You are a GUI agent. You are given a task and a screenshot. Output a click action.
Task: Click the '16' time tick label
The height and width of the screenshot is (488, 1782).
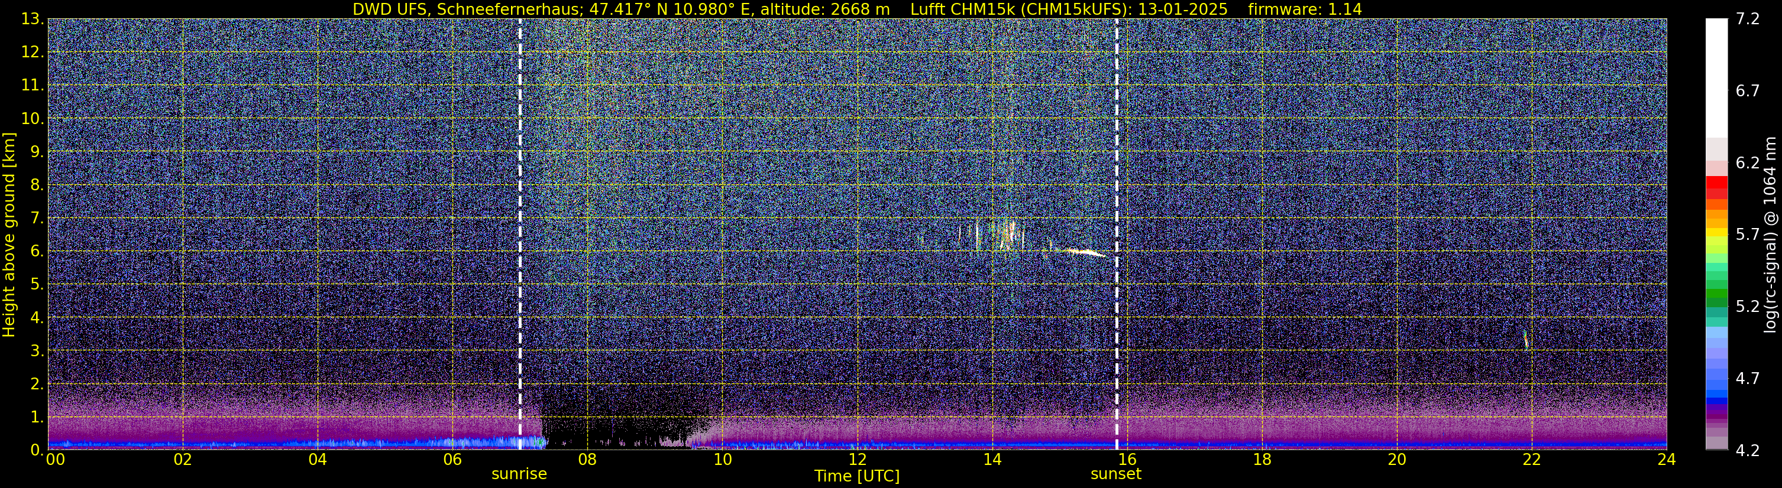[1127, 460]
